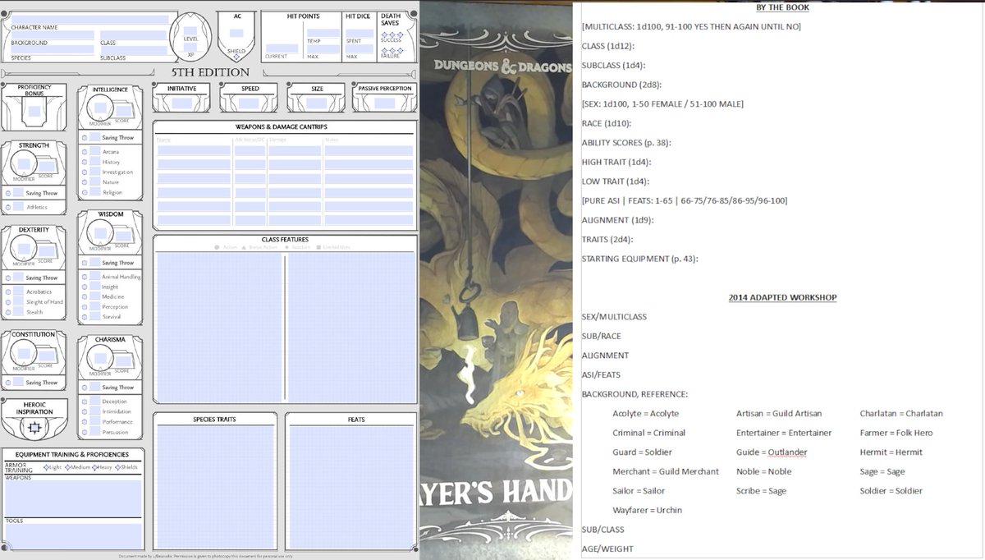Viewport: 985px width, 560px height.
Task: Toggle the Arcana proficiency circle
Action: [x=85, y=152]
